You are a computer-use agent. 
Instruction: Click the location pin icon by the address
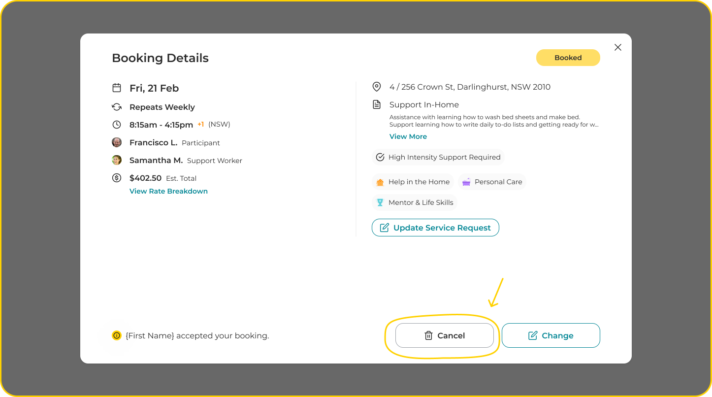tap(377, 87)
